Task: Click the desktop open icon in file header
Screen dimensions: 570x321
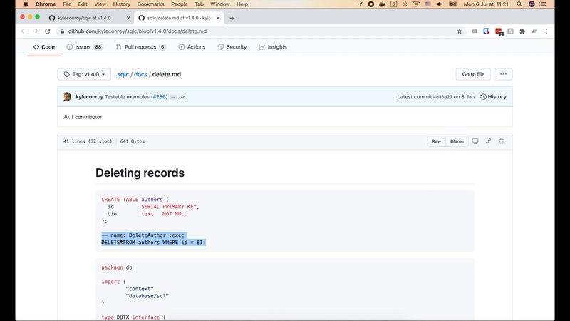Action: pyautogui.click(x=475, y=141)
